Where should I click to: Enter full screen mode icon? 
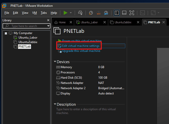[x=132, y=13]
